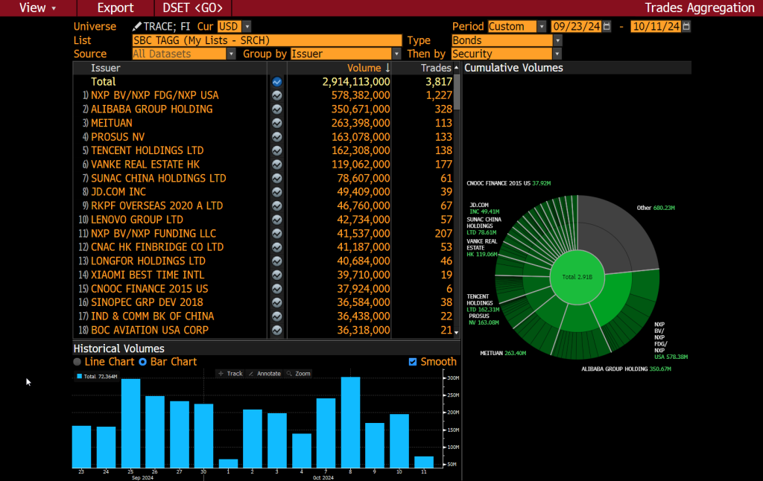763x481 pixels.
Task: Click the chart icon beside LENOVO GROUP LTD
Action: pos(277,220)
